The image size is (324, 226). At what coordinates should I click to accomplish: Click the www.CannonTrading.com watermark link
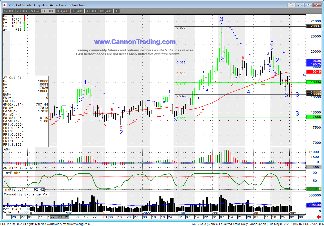[135, 42]
